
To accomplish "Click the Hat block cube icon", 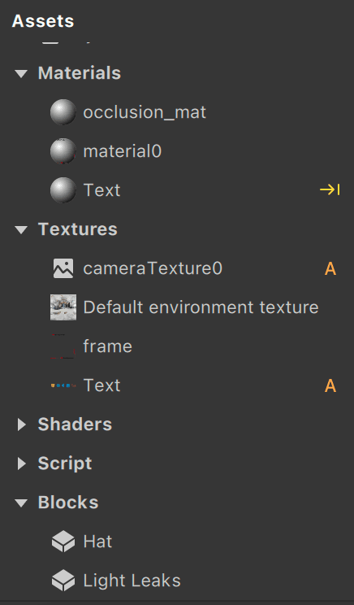I will tap(63, 542).
